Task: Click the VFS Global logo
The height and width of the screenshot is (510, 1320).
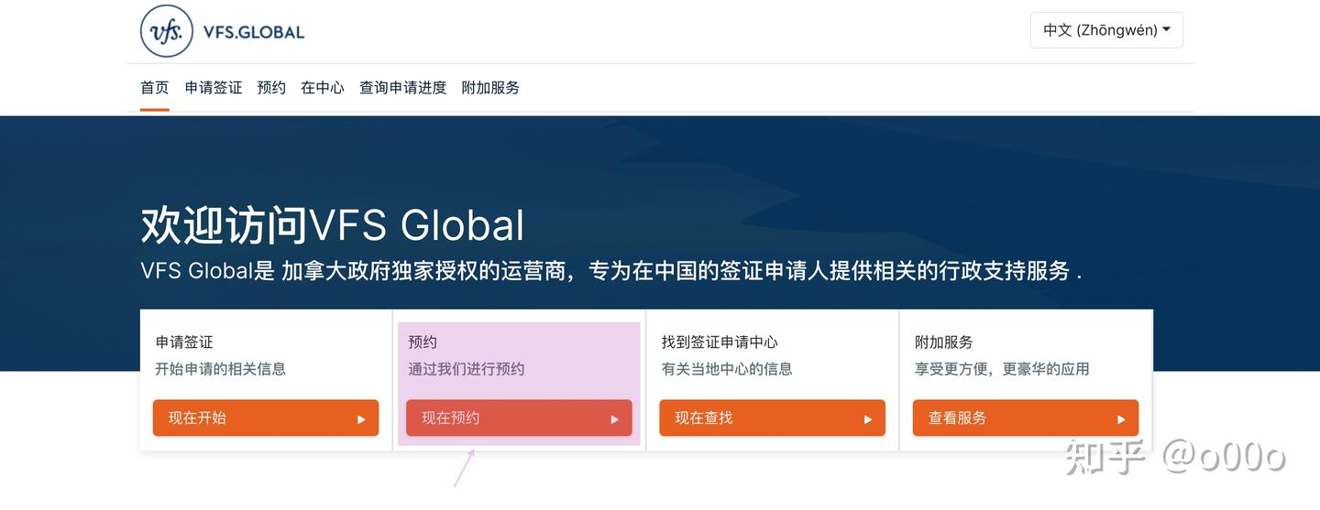Action: click(222, 31)
